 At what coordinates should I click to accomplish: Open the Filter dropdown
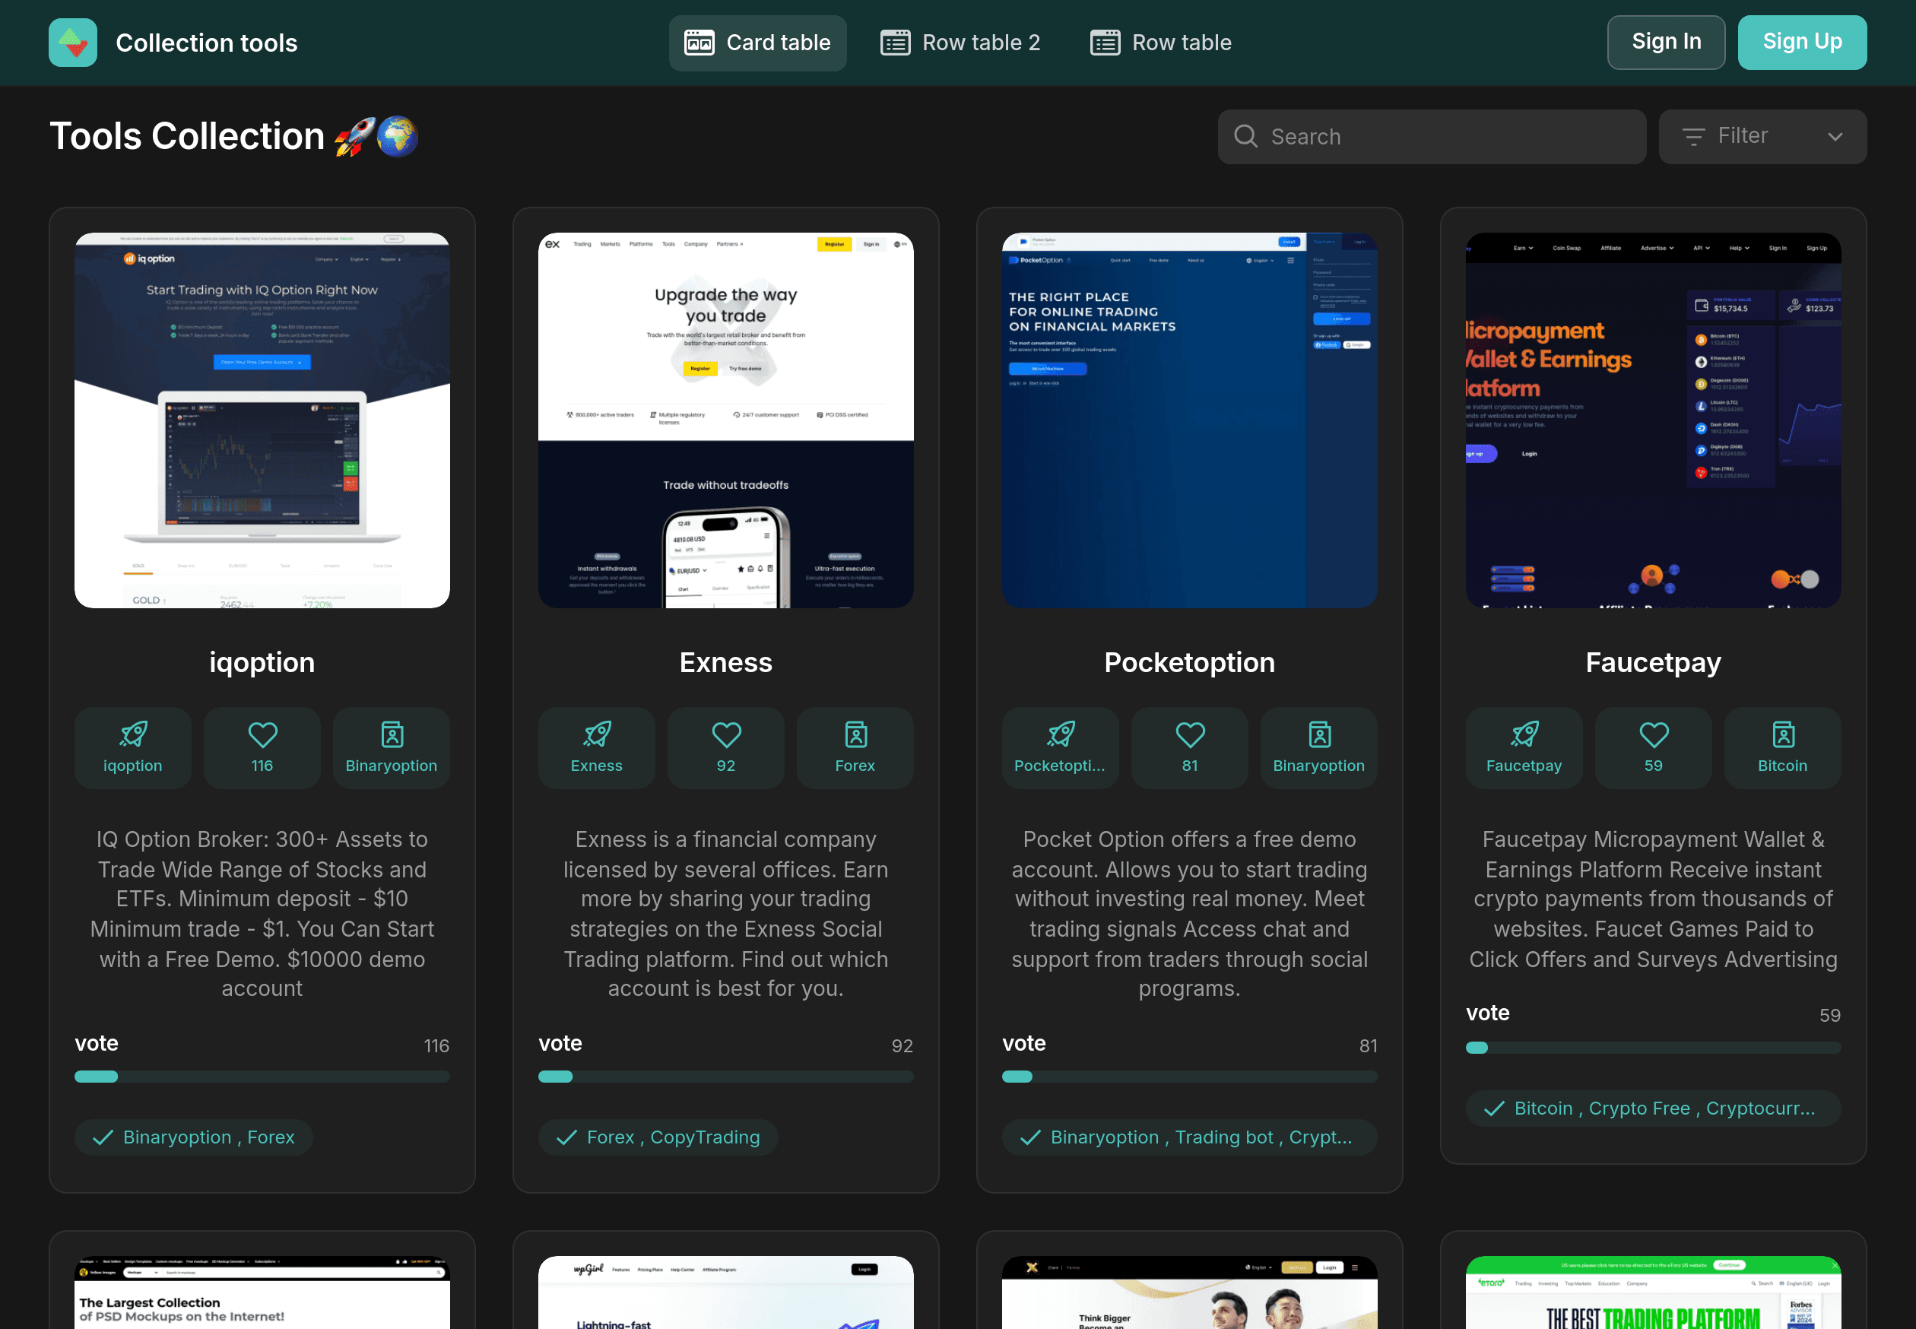coord(1762,136)
